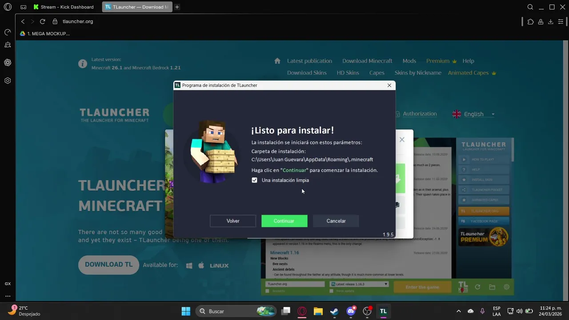Go back in browser history
Viewport: 569px width, 320px height.
(23, 21)
